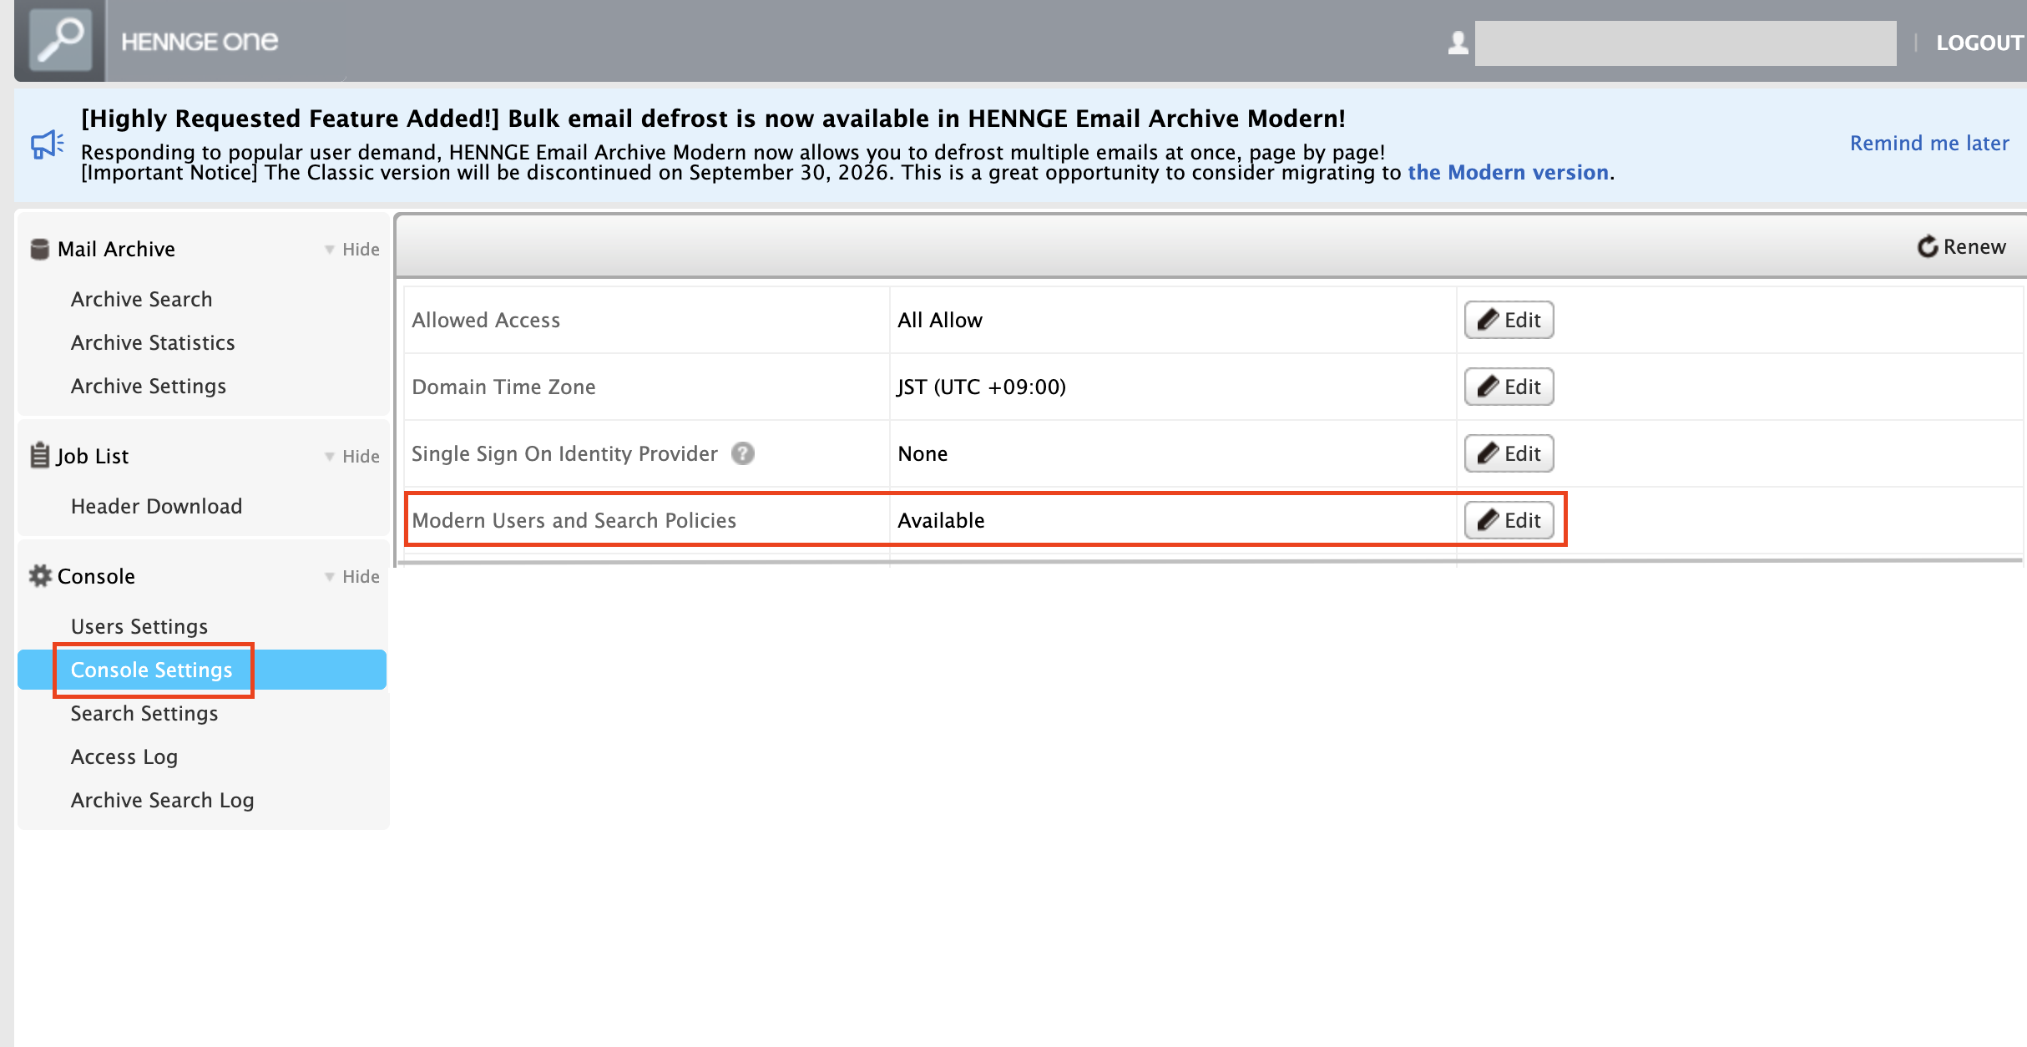Edit the Domain Time Zone setting

1509,387
